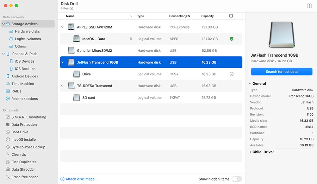Click 62.56 GB capacity cell

click(x=209, y=51)
